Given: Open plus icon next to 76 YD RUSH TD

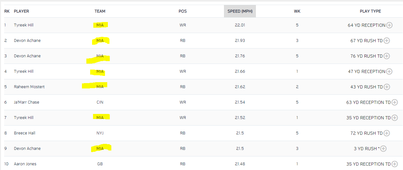Looking at the screenshot, I should (x=387, y=56).
